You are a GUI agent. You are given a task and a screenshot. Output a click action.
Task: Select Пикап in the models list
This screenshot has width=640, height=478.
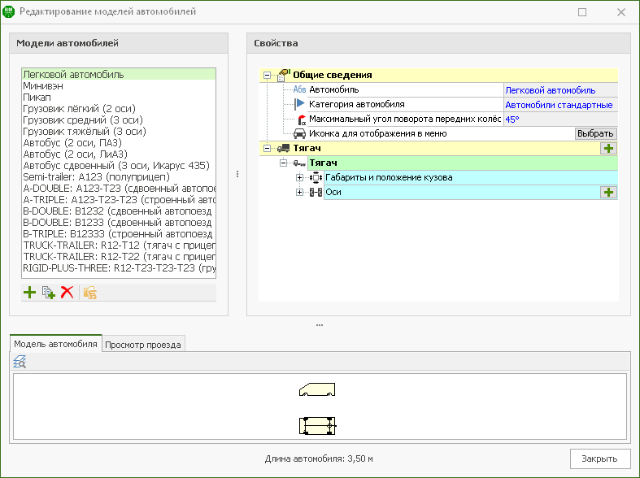click(119, 98)
